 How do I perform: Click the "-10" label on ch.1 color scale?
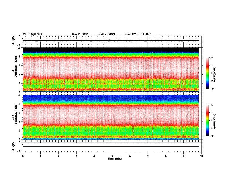coord(212,89)
